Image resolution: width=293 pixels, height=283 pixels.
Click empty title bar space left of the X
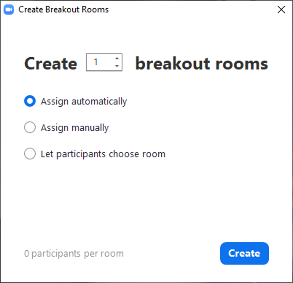(190, 10)
